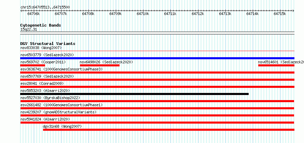Click the red nsv5527030 variant bar
Viewport: 304px width, 143px height.
157,101
